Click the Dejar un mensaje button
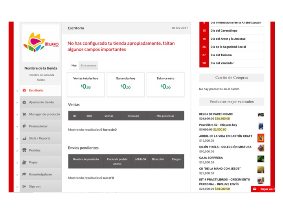 [x=263, y=189]
